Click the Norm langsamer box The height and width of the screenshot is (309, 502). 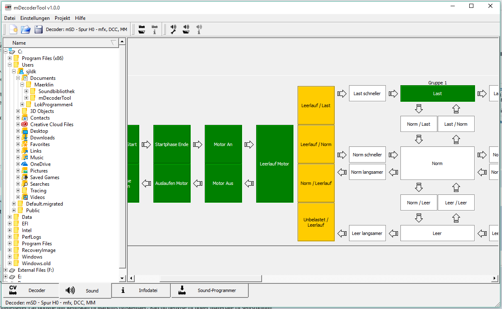[x=367, y=172]
